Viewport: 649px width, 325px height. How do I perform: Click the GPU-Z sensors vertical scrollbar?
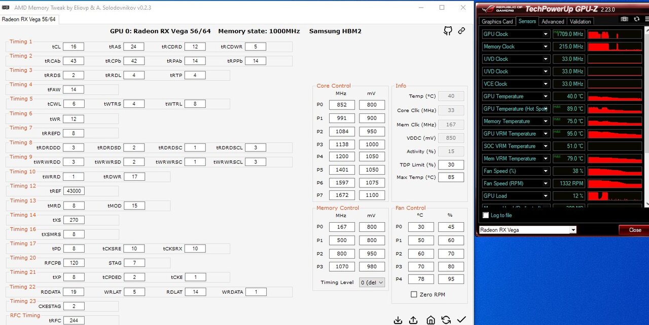646,116
